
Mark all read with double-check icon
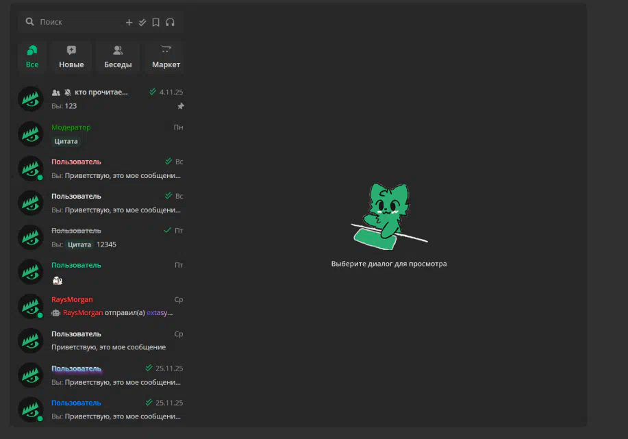[x=142, y=23]
